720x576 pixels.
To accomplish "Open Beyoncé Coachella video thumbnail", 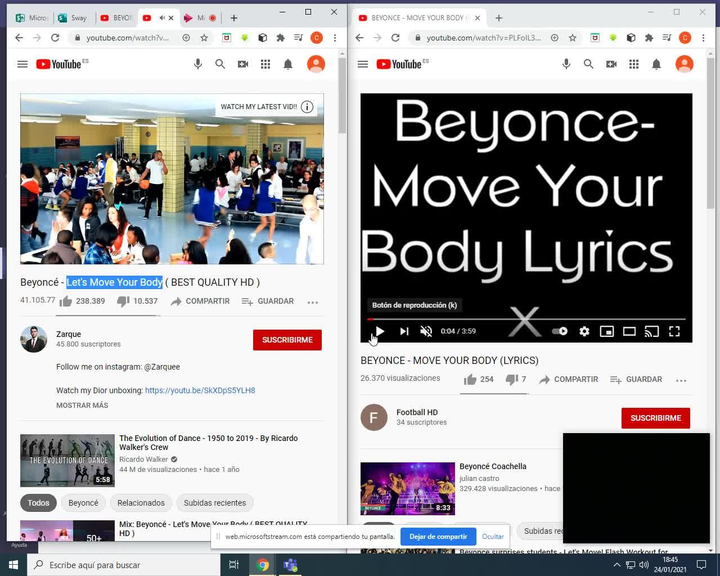I will coord(407,488).
